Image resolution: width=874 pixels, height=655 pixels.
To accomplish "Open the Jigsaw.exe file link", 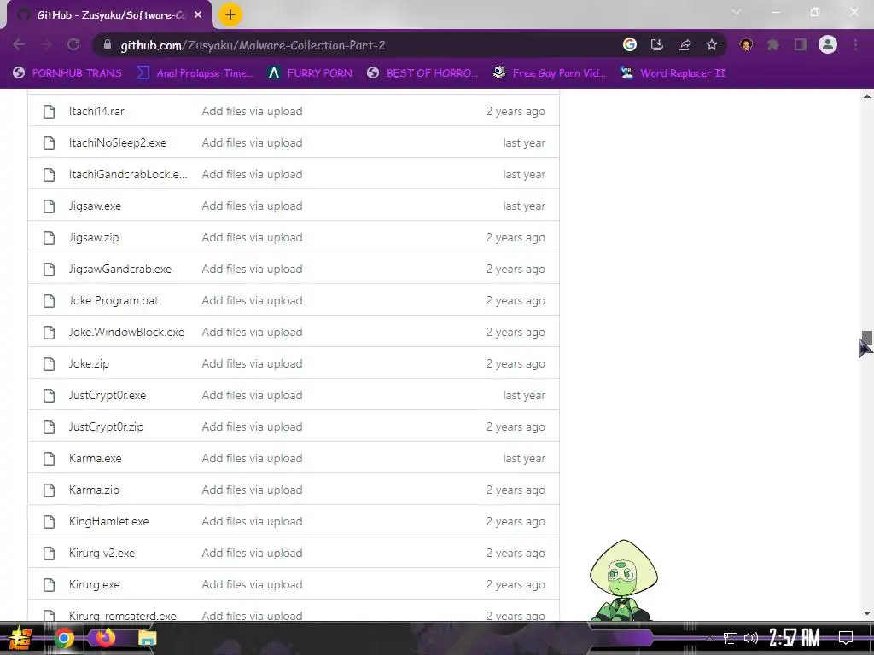I will pyautogui.click(x=95, y=206).
